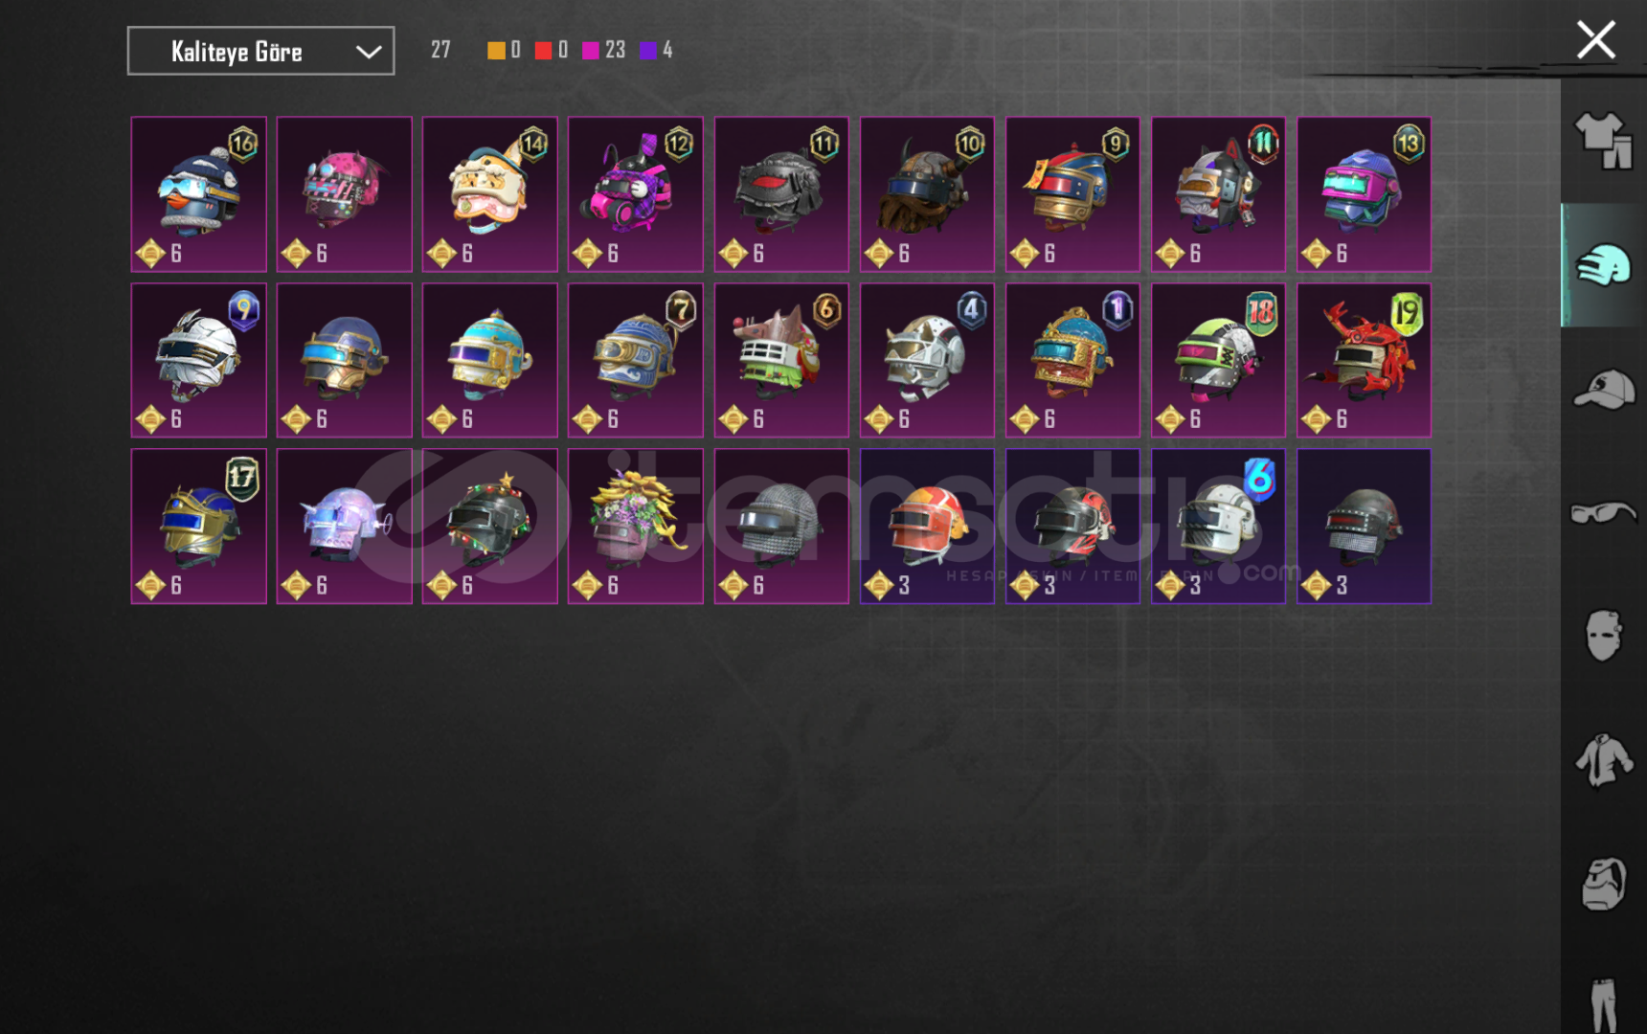The width and height of the screenshot is (1647, 1034).
Task: Select the red crab helmet numbered 19
Action: pyautogui.click(x=1364, y=360)
